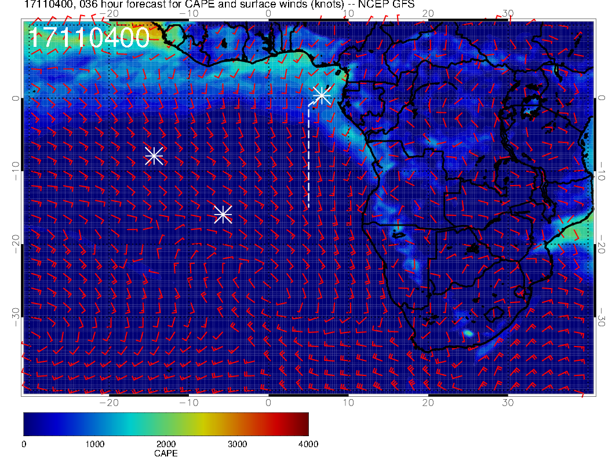
Task: Click the bottom axis longitude label -20
Action: coord(108,401)
